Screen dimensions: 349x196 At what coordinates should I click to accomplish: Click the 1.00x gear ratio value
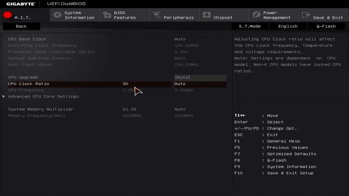coord(181,52)
